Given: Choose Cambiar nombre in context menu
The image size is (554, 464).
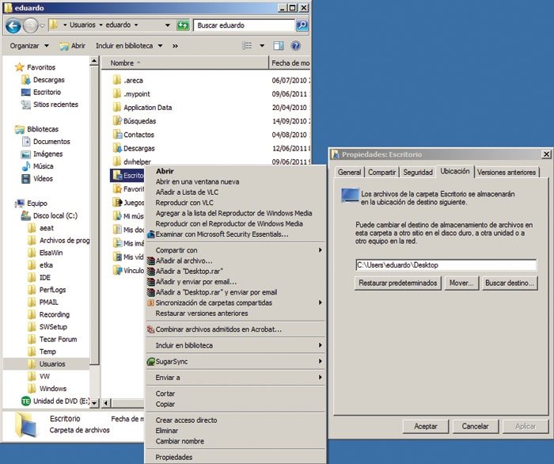Looking at the screenshot, I should [x=235, y=441].
